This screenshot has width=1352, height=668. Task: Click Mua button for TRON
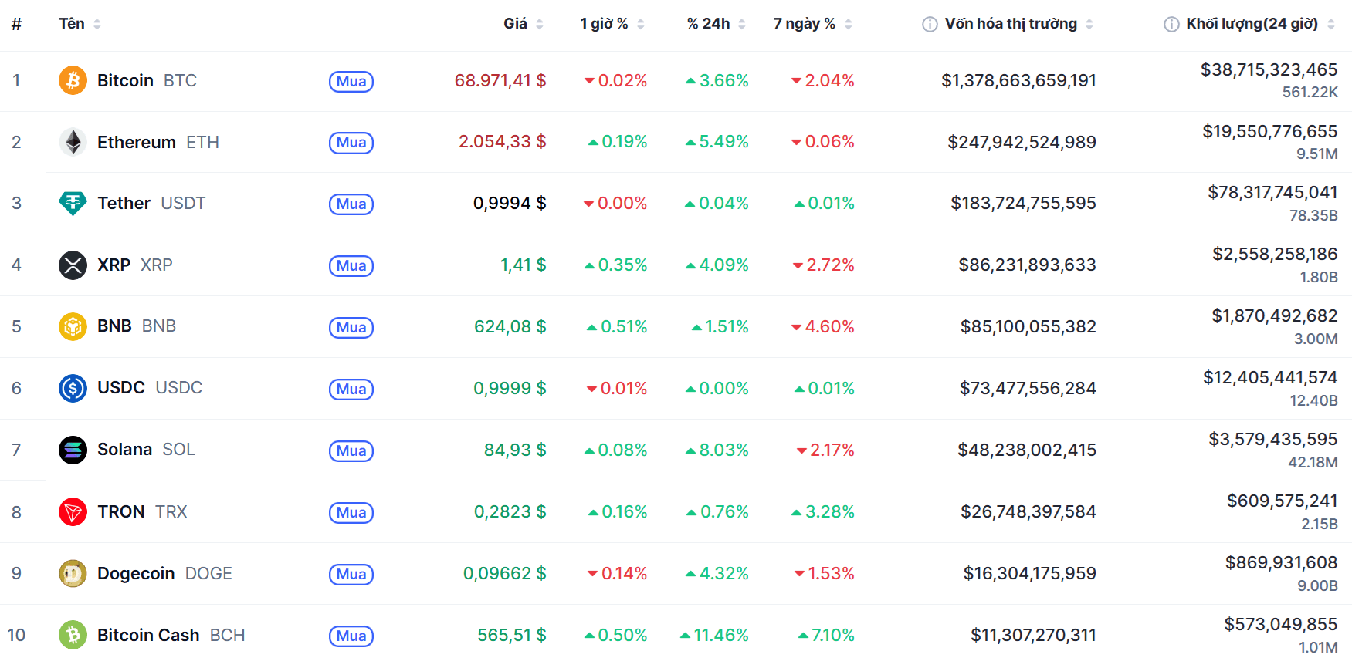pyautogui.click(x=351, y=513)
